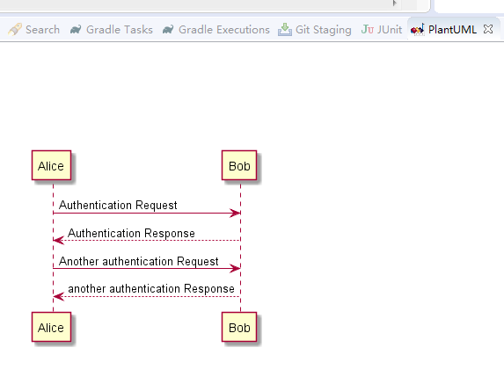Click 'Another authentication Request' label
The height and width of the screenshot is (384, 504).
pyautogui.click(x=139, y=261)
